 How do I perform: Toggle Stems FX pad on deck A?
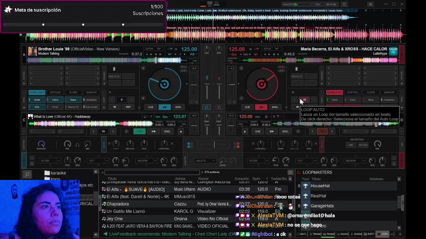73,107
